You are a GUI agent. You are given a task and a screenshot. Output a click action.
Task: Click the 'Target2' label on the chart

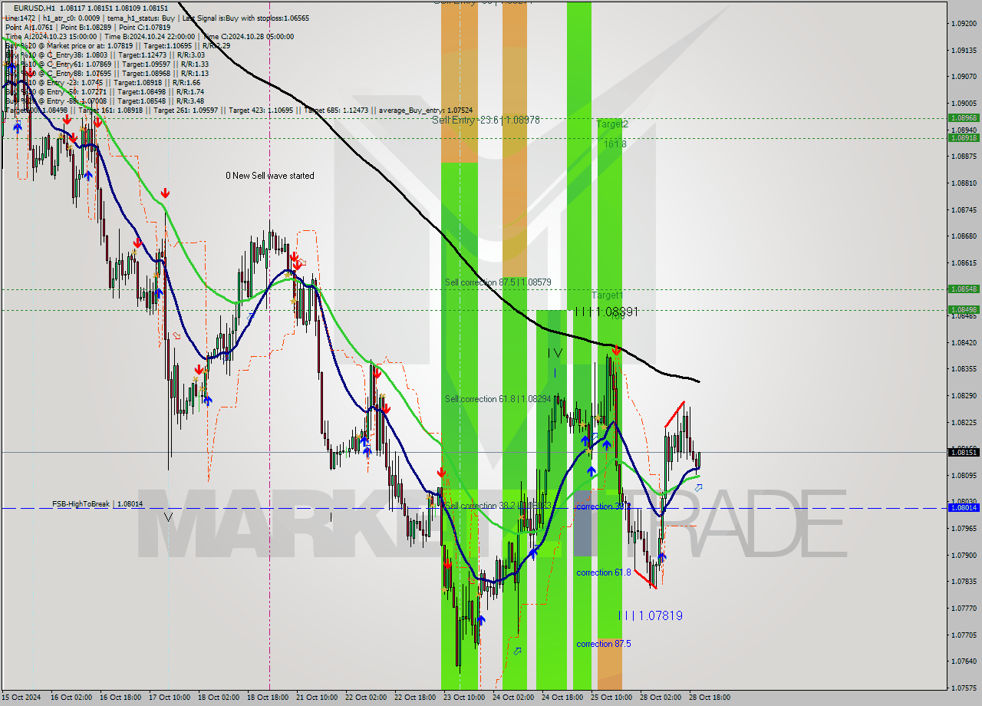pyautogui.click(x=612, y=124)
